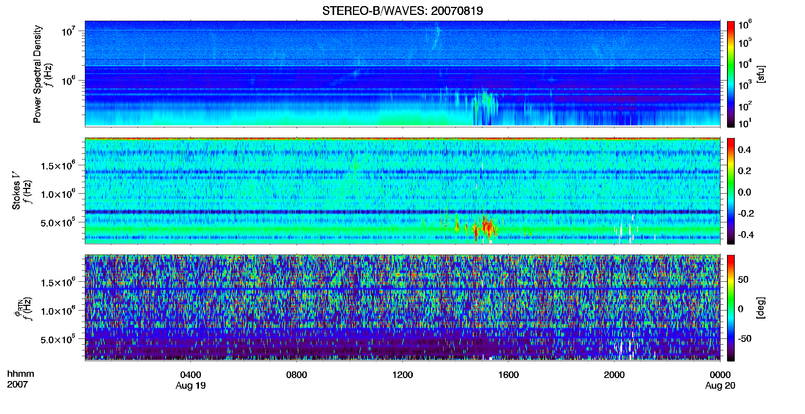The image size is (805, 414).
Task: Click the 10^7 frequency tick label
Action: click(x=69, y=31)
